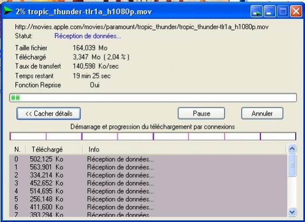Viewport: 305px width, 222px height.
Task: Click the movies.apple.com download URL text
Action: click(x=142, y=27)
